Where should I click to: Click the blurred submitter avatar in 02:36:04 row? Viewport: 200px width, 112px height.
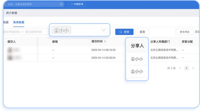click(10, 58)
